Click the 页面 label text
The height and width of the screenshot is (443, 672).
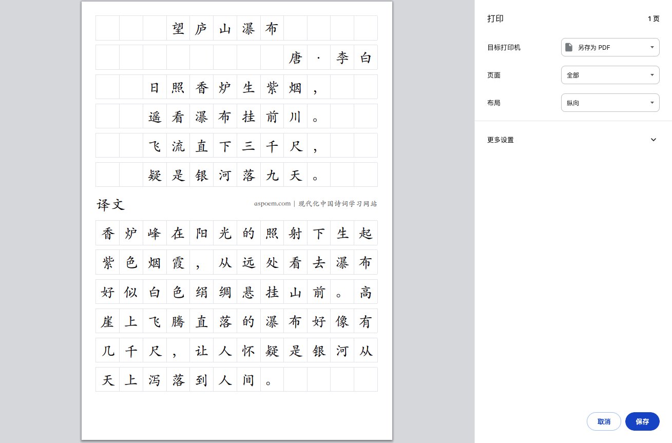[494, 75]
